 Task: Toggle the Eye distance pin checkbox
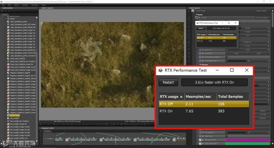tap(200, 133)
